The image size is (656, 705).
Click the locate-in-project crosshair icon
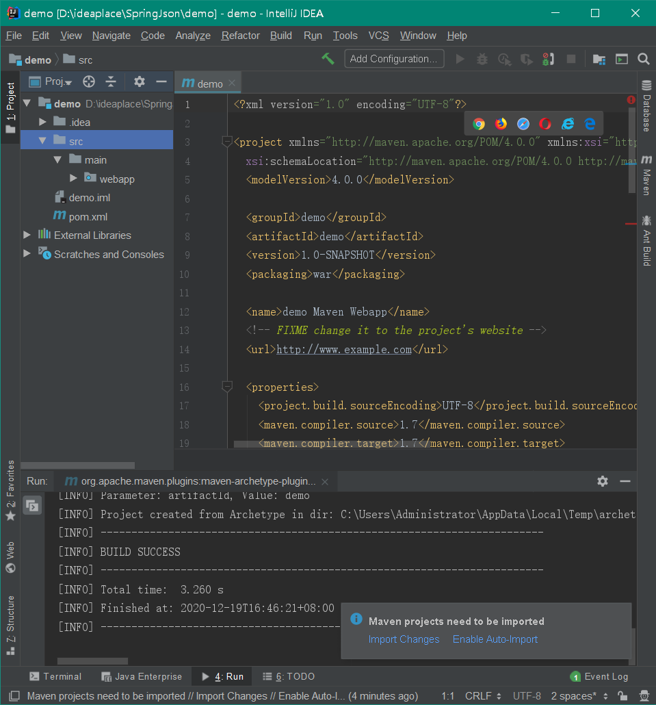point(89,81)
